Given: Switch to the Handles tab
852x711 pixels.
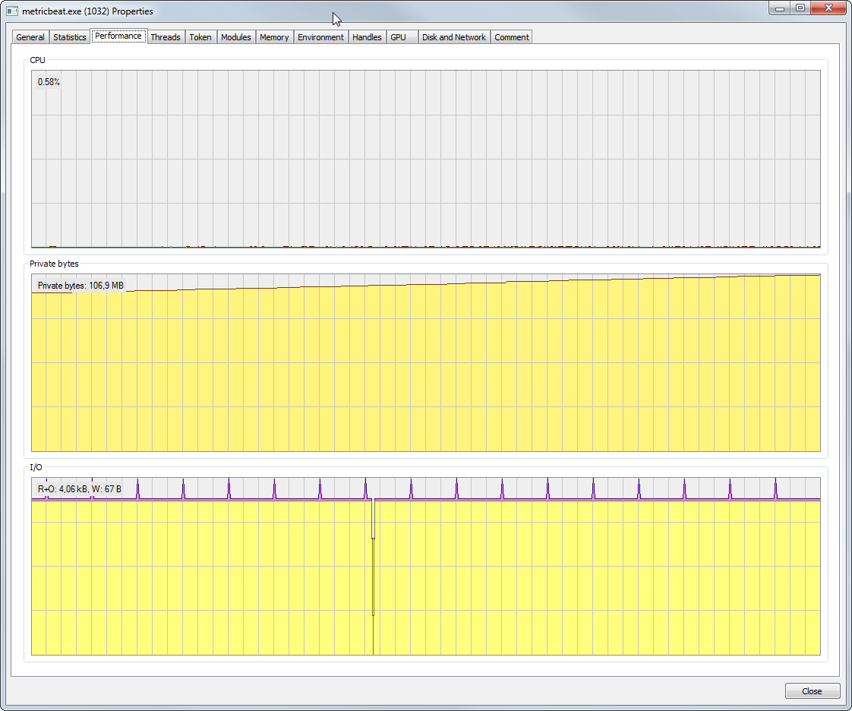Looking at the screenshot, I should pos(367,37).
